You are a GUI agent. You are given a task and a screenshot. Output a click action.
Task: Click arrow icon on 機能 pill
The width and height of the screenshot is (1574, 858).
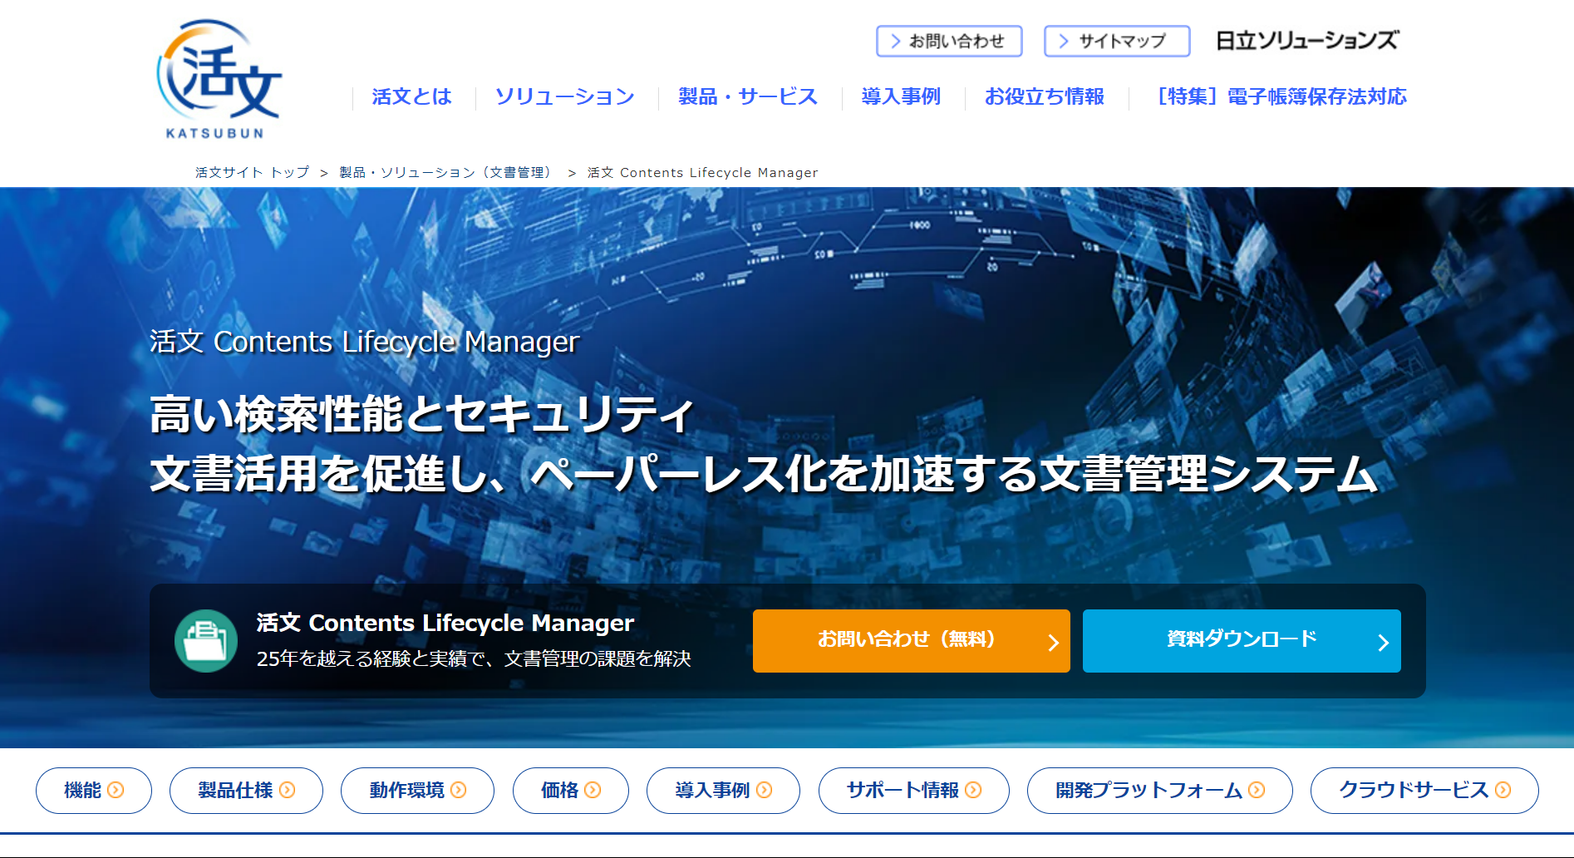(x=116, y=790)
